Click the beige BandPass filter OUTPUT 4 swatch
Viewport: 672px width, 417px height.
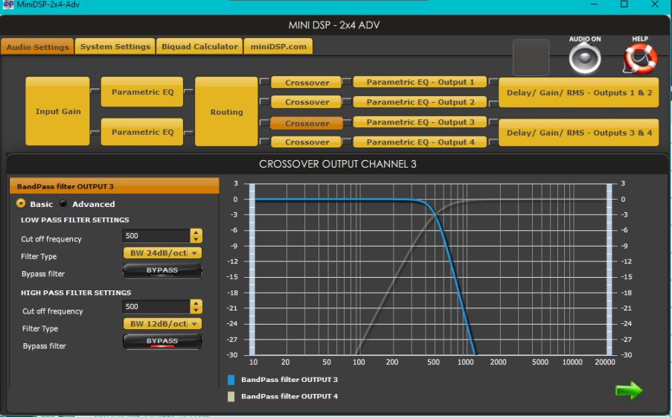pos(231,396)
